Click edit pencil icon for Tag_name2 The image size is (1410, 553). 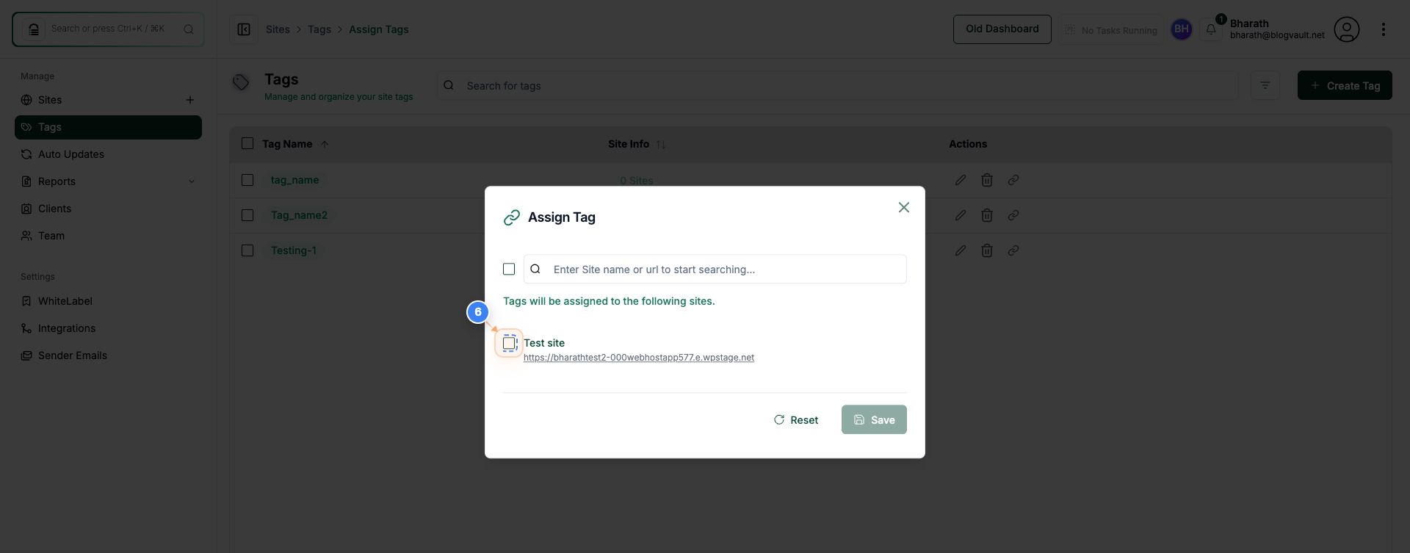tap(961, 215)
